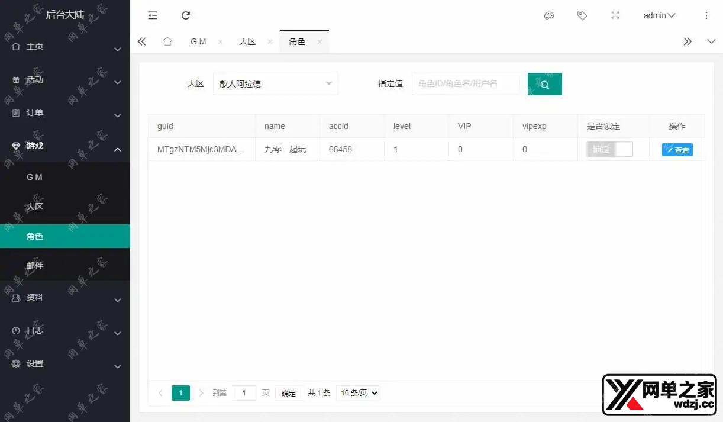723x422 pixels.
Task: Close the 角色 tab
Action: pos(319,41)
